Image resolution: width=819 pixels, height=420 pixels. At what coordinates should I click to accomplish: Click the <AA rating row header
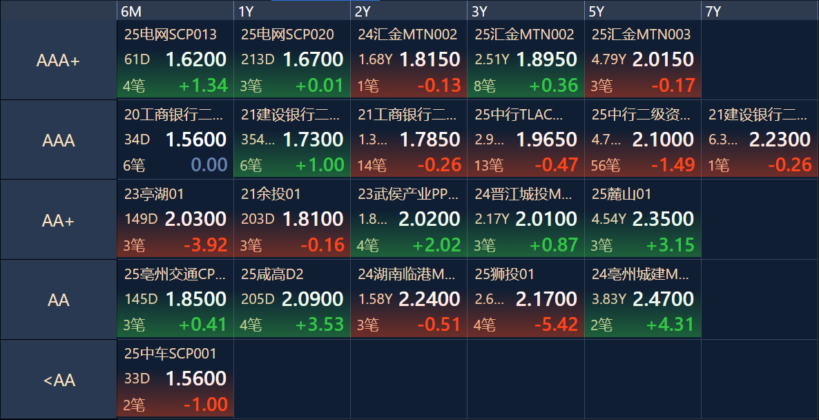[59, 380]
